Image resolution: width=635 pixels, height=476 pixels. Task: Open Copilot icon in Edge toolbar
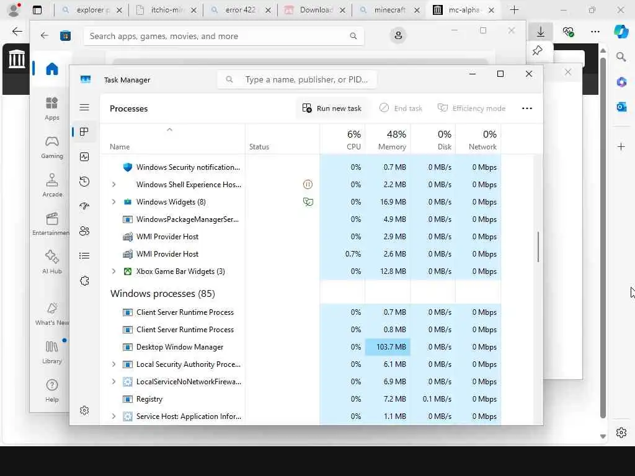[621, 32]
